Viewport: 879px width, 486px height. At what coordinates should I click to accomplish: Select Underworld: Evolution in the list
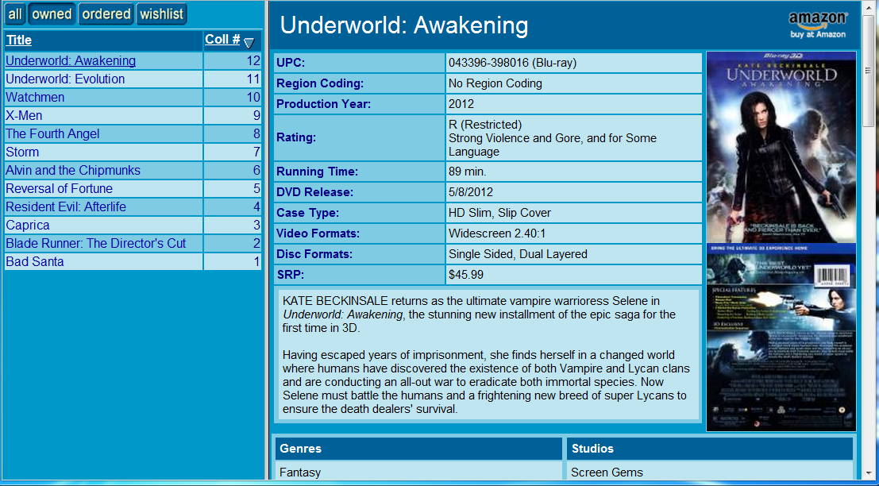pyautogui.click(x=65, y=79)
